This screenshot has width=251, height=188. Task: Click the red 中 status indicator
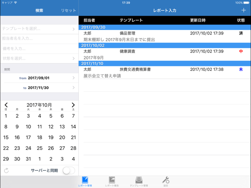click(241, 51)
